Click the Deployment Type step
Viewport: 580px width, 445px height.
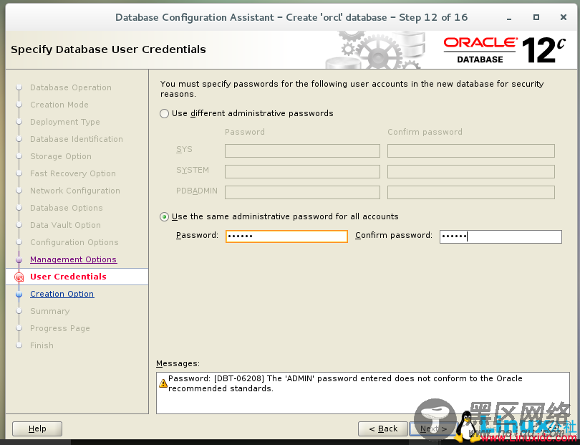pos(64,122)
